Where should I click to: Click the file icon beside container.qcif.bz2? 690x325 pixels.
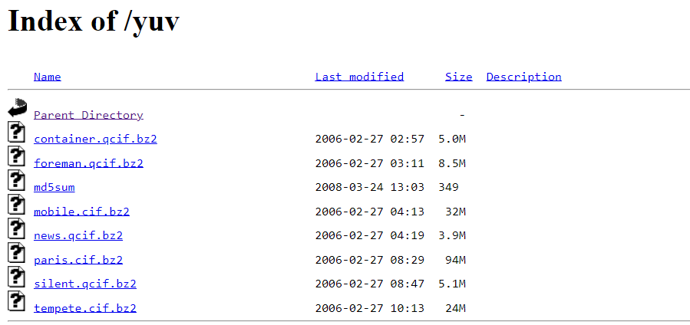[x=16, y=132]
